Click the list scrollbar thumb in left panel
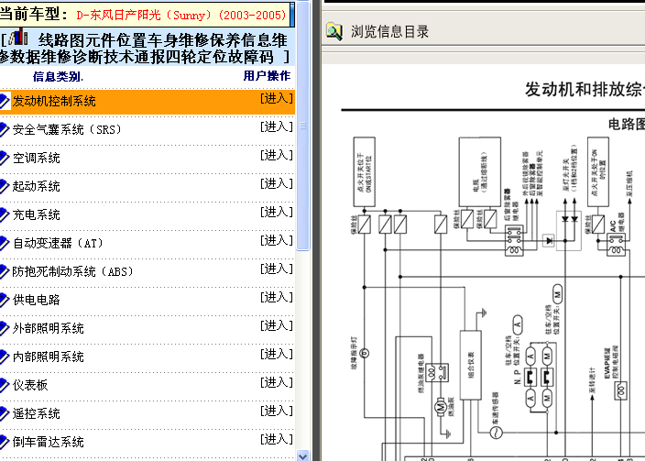 click(x=302, y=126)
